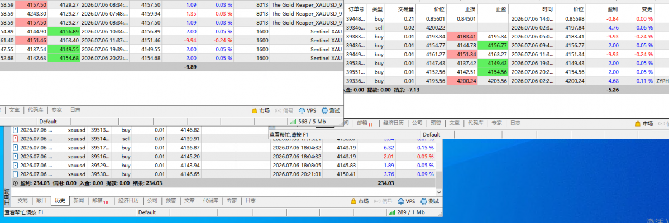This screenshot has height=223, width=669.
Task: Click 289 / 1 Mb status entry
Action: pos(407,212)
